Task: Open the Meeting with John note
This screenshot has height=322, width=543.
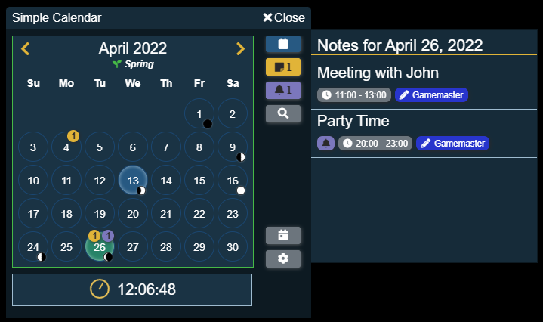Action: [378, 73]
